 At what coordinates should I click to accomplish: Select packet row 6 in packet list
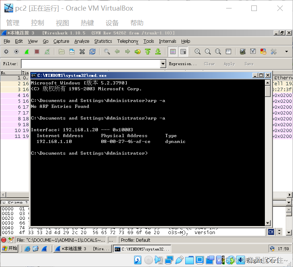(15, 107)
